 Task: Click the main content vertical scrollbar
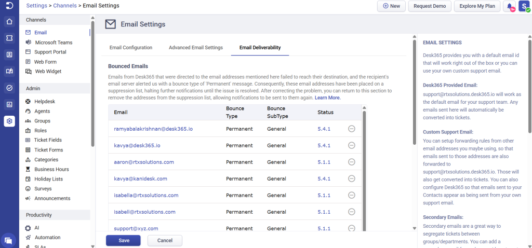(414, 92)
